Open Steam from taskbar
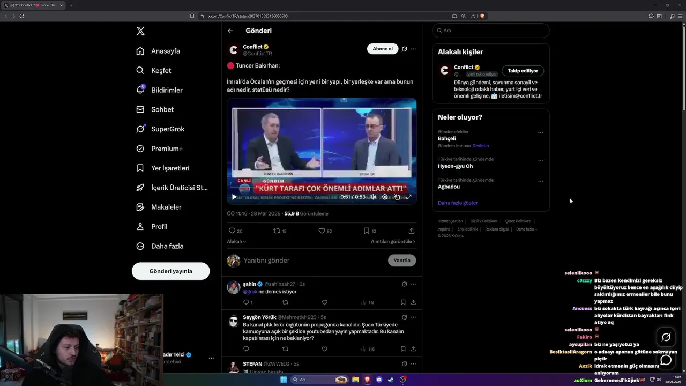The width and height of the screenshot is (686, 386). click(391, 380)
